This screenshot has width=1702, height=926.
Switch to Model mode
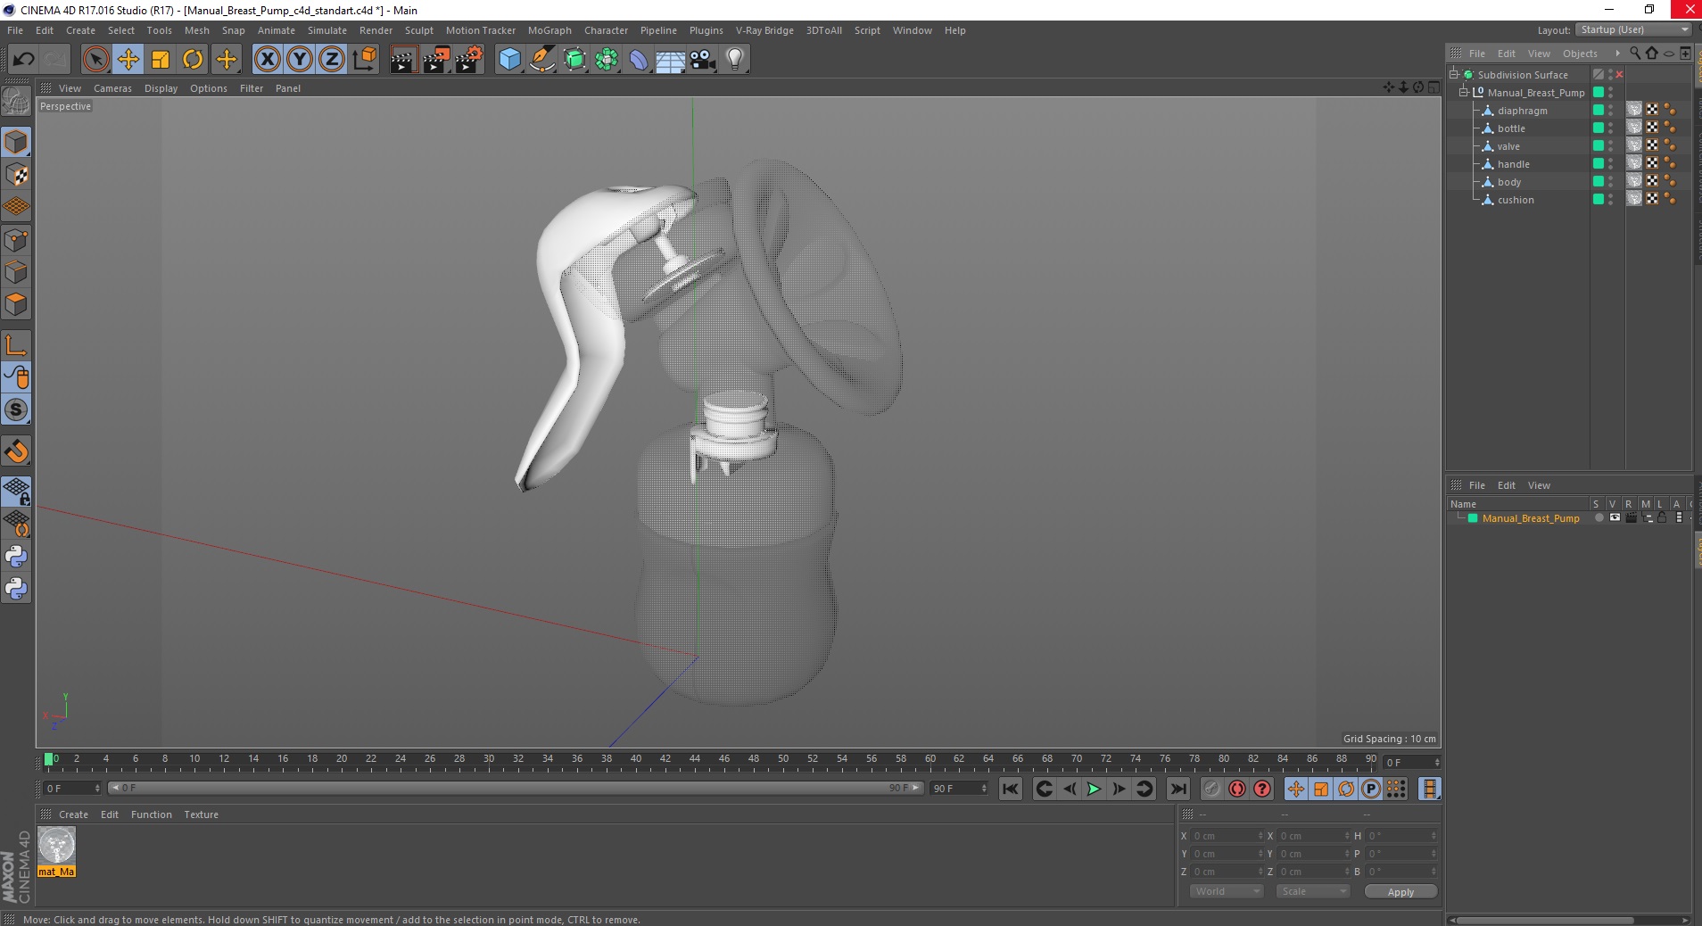[16, 143]
